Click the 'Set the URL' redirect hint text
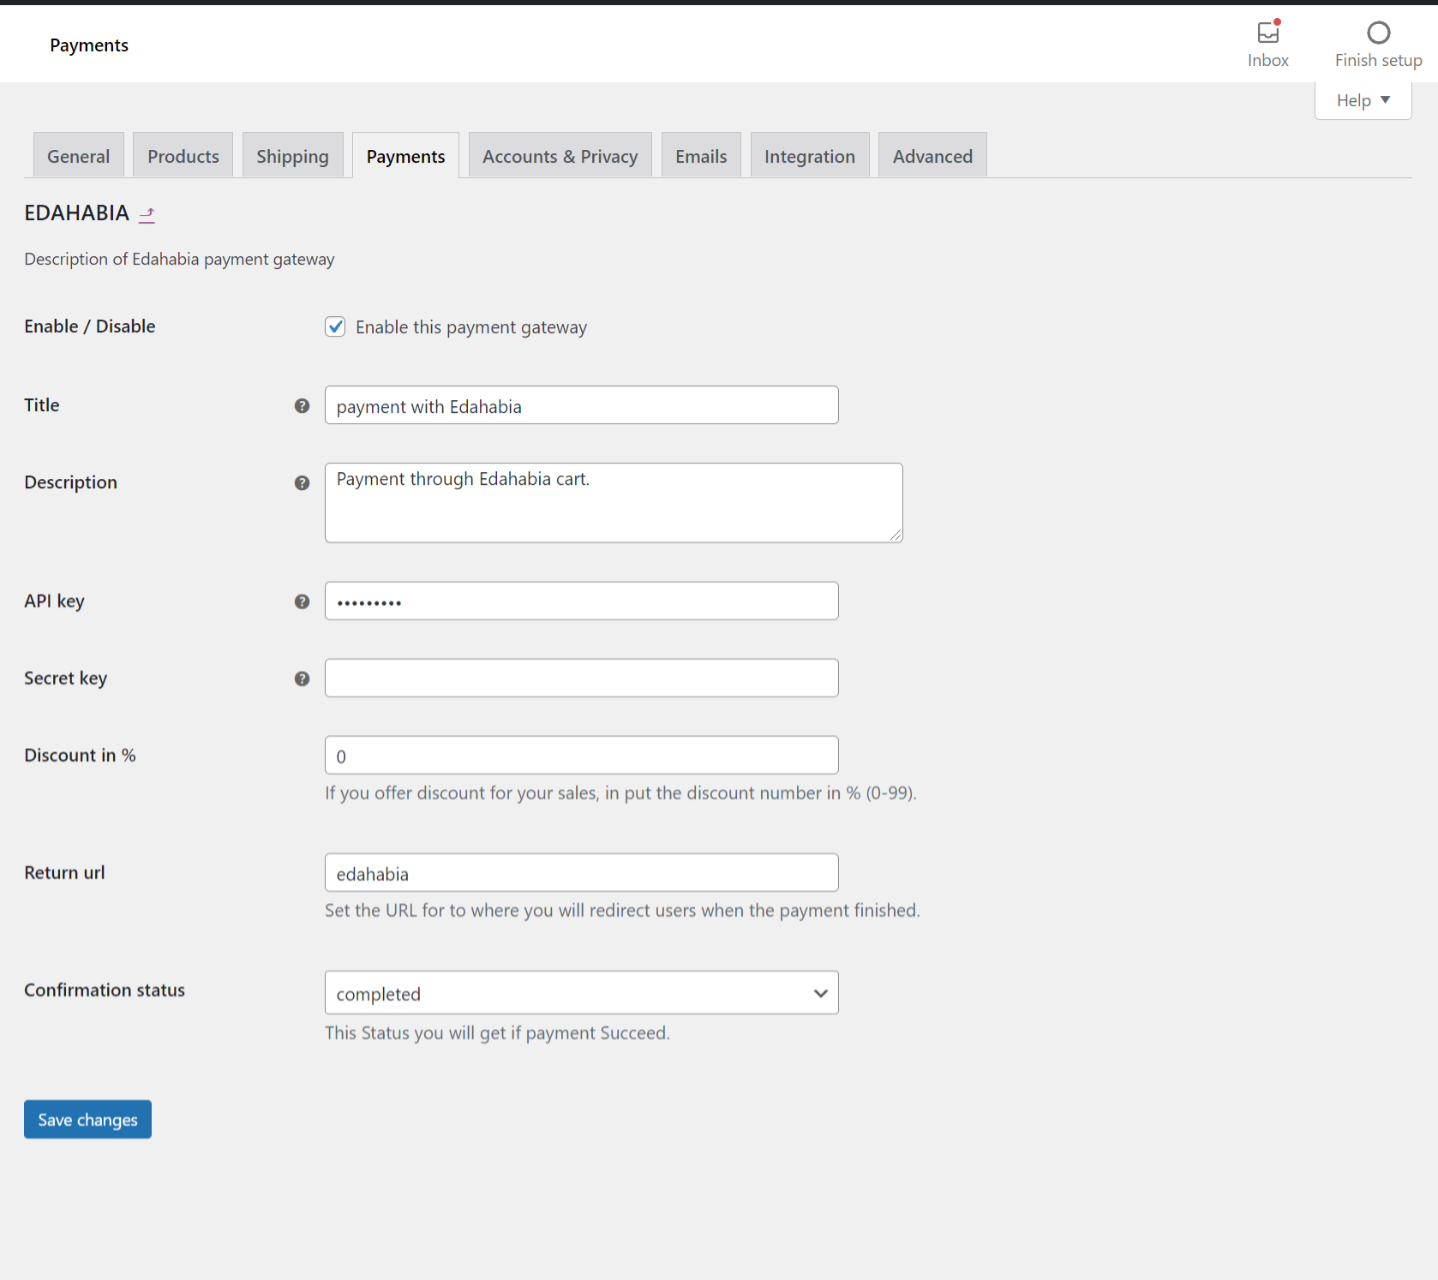 (622, 910)
